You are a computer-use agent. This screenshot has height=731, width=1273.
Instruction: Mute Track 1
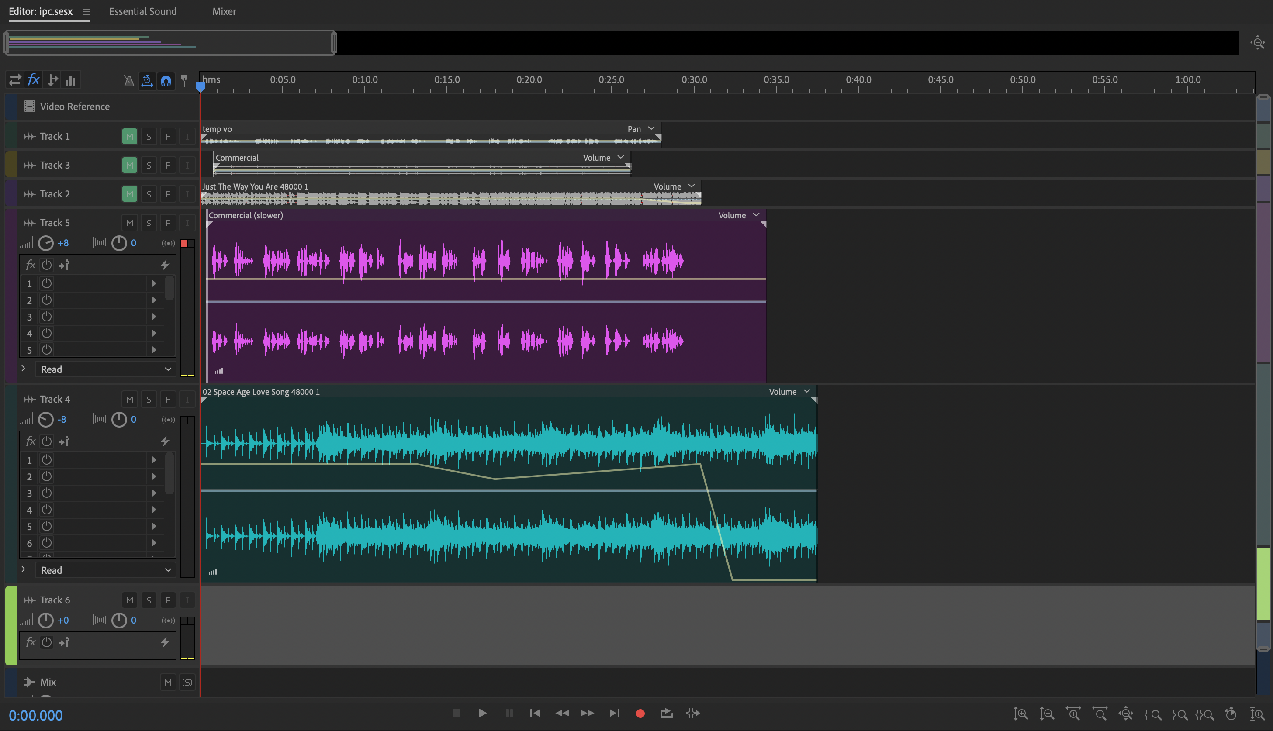point(129,136)
